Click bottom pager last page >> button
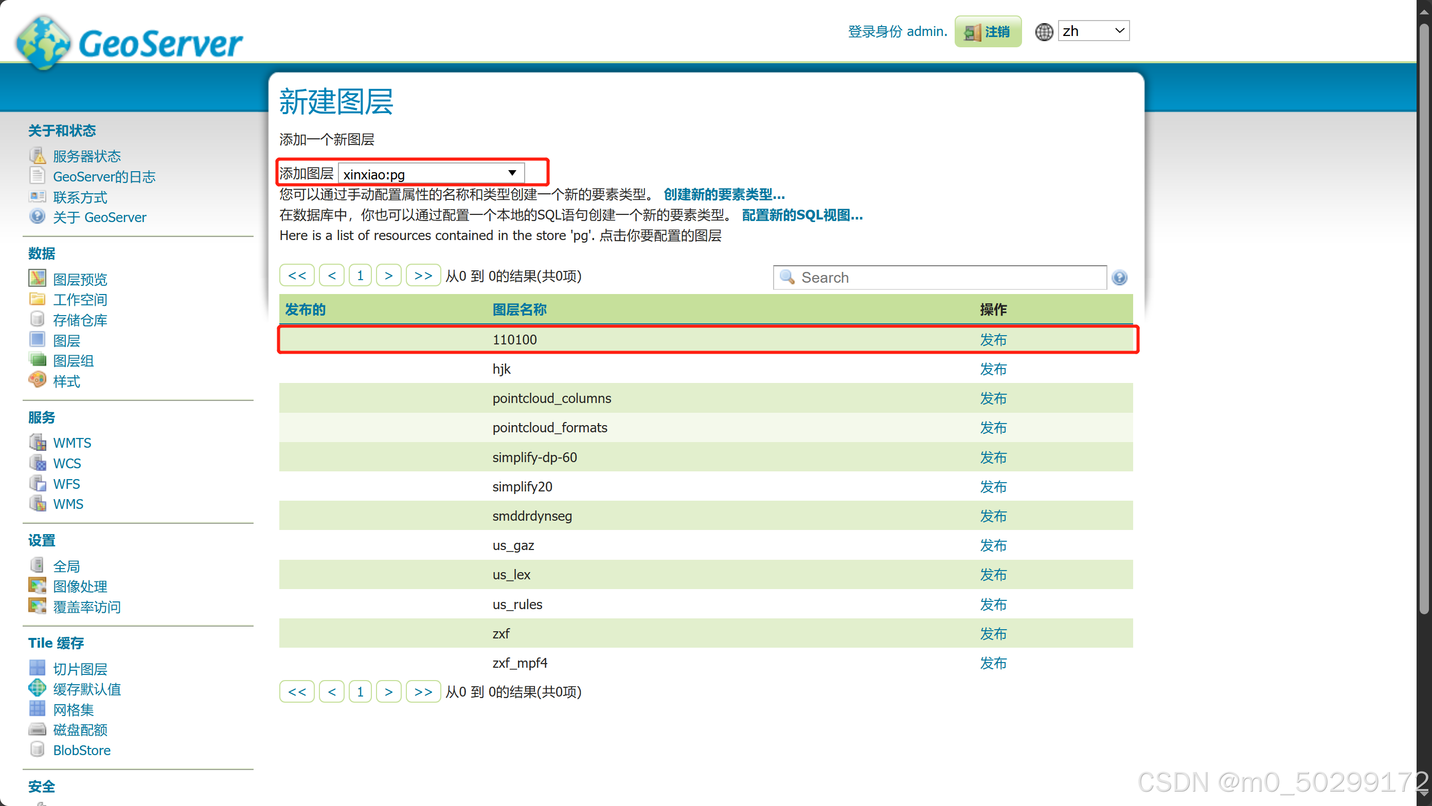1432x806 pixels. pos(423,691)
